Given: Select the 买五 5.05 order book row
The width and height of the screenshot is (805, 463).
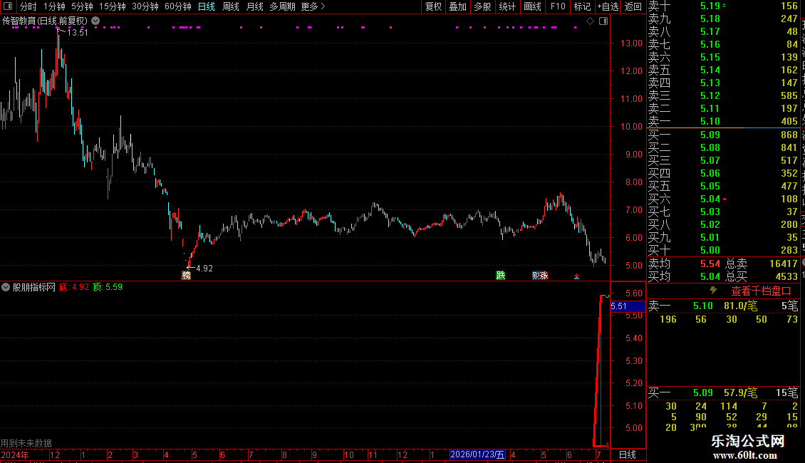Looking at the screenshot, I should (x=723, y=187).
